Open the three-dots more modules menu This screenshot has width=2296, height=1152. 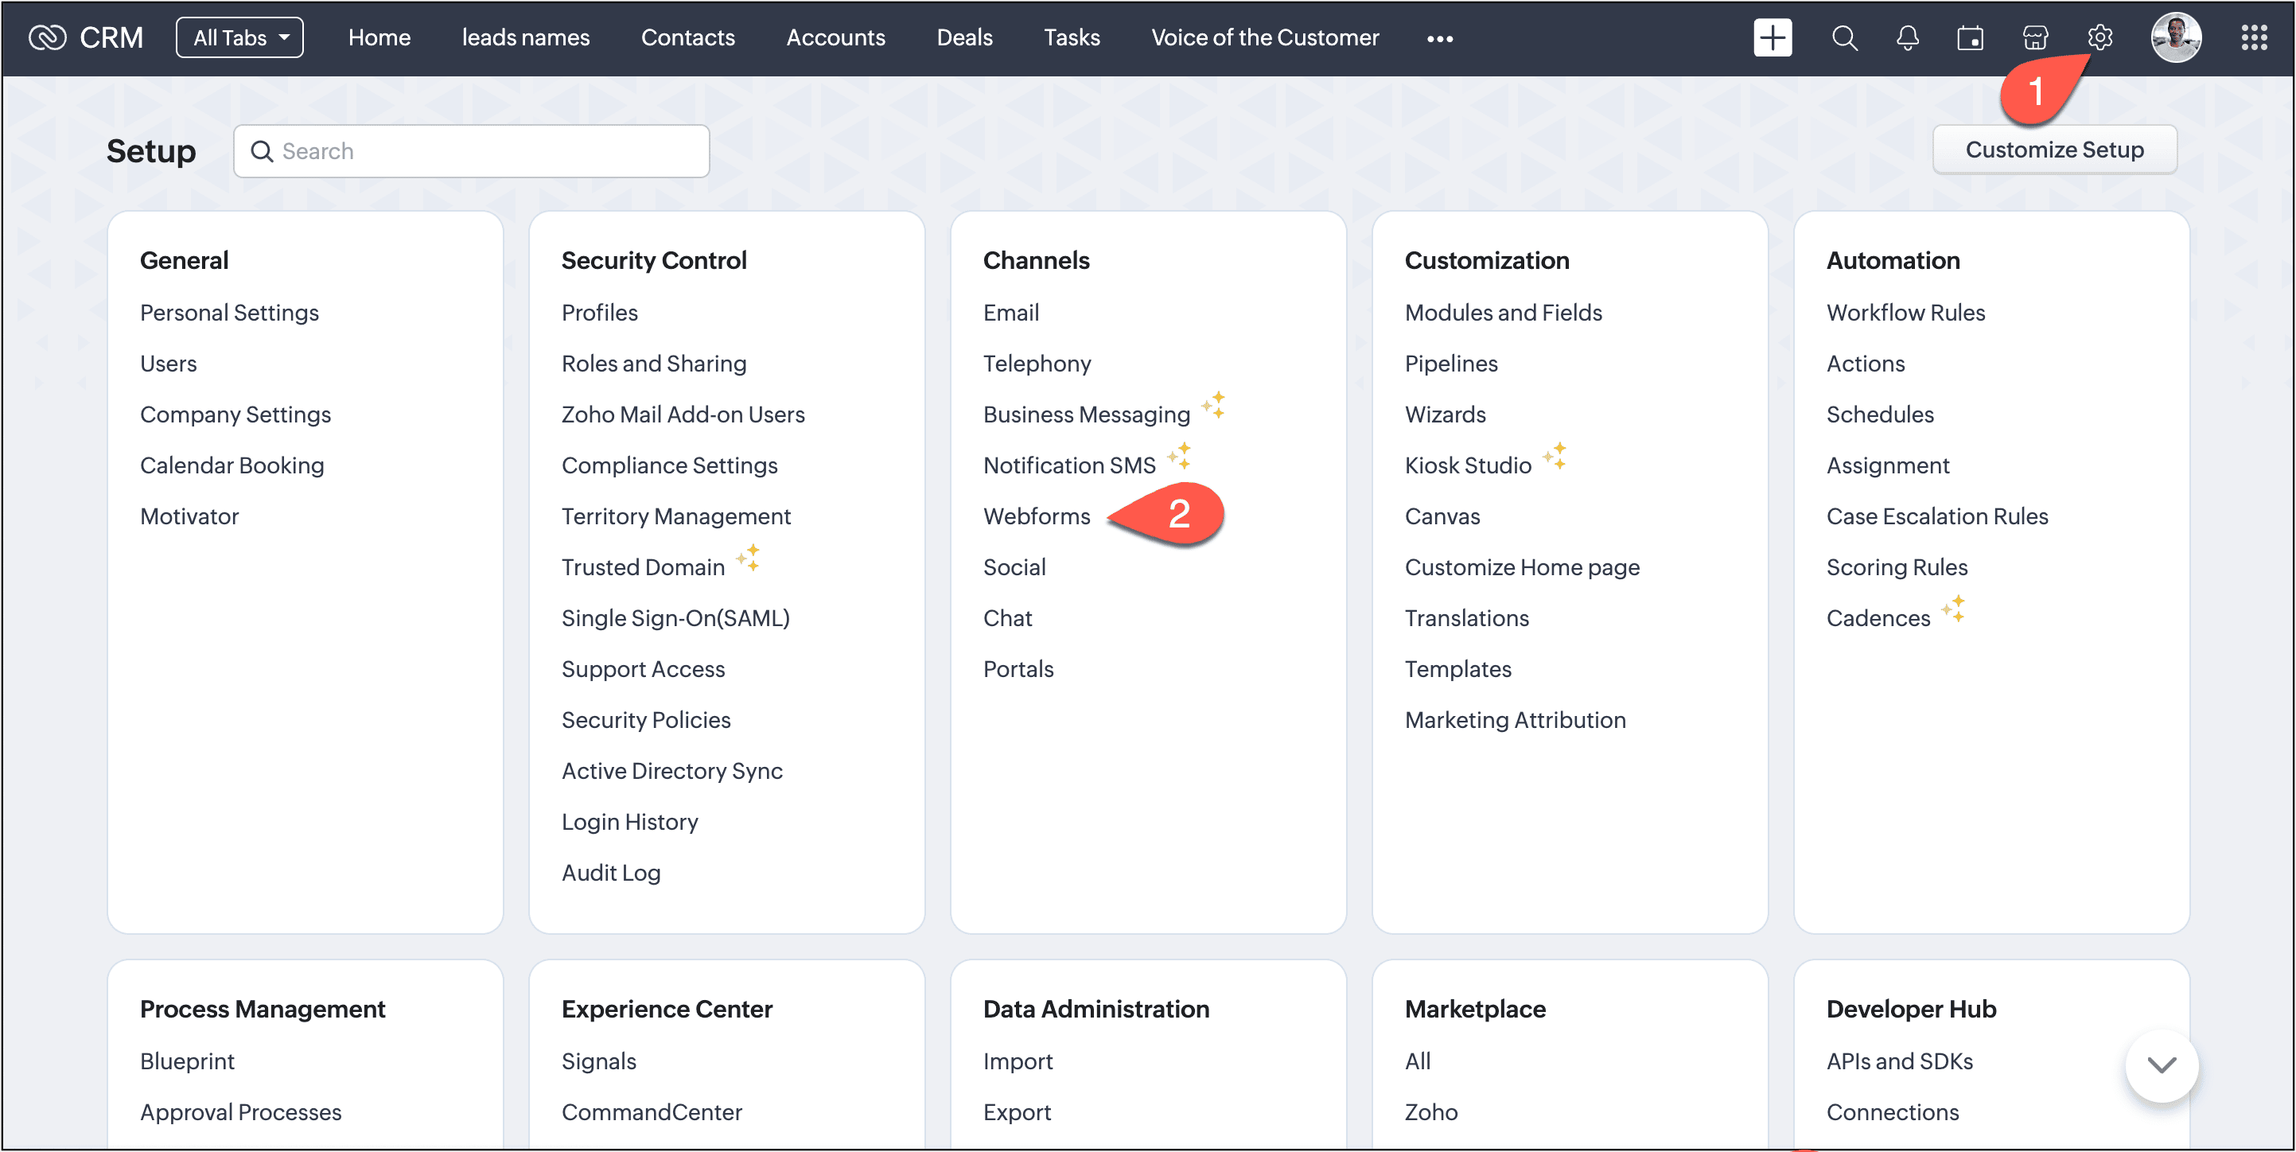pos(1439,38)
